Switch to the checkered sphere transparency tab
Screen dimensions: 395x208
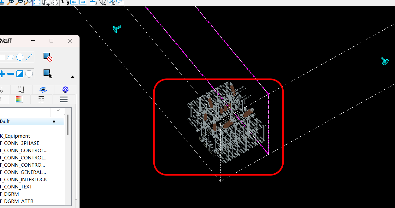point(65,90)
